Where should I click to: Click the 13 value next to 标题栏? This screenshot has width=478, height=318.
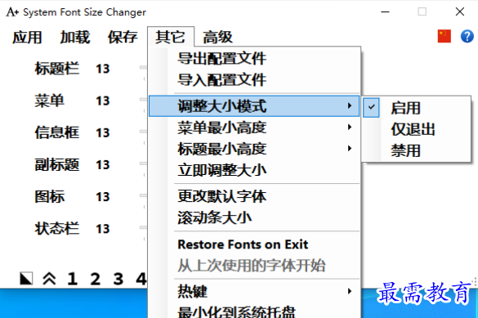(103, 69)
